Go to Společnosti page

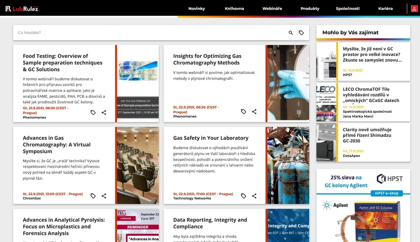click(348, 9)
